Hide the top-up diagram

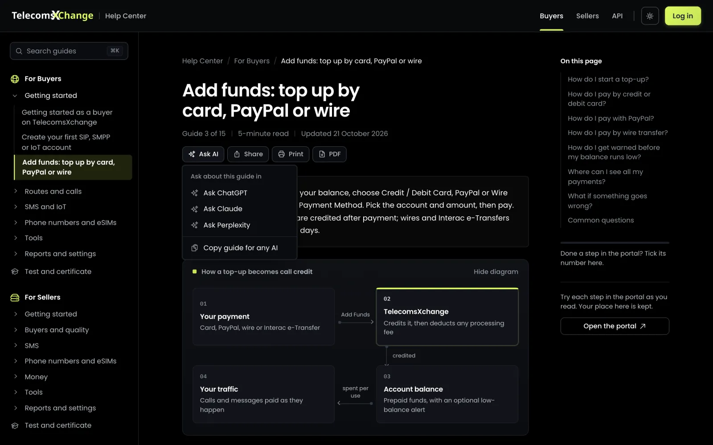coord(496,272)
